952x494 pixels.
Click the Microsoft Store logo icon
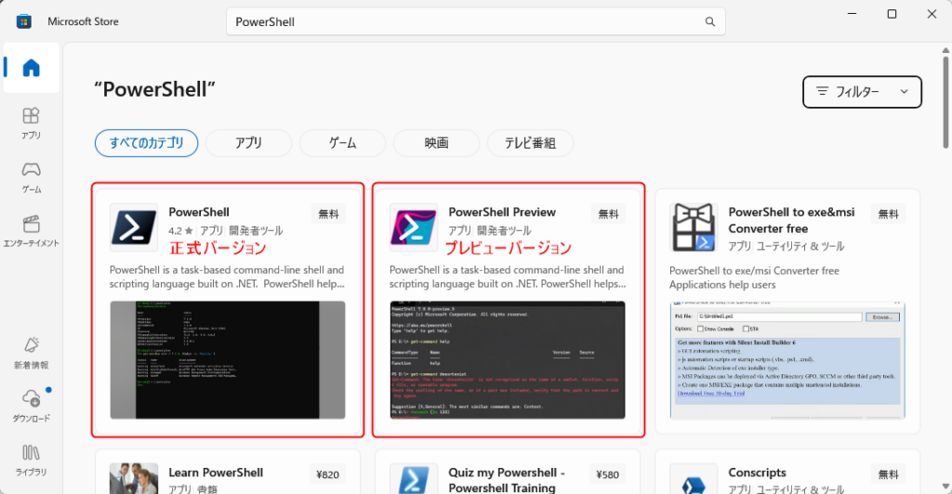point(23,21)
